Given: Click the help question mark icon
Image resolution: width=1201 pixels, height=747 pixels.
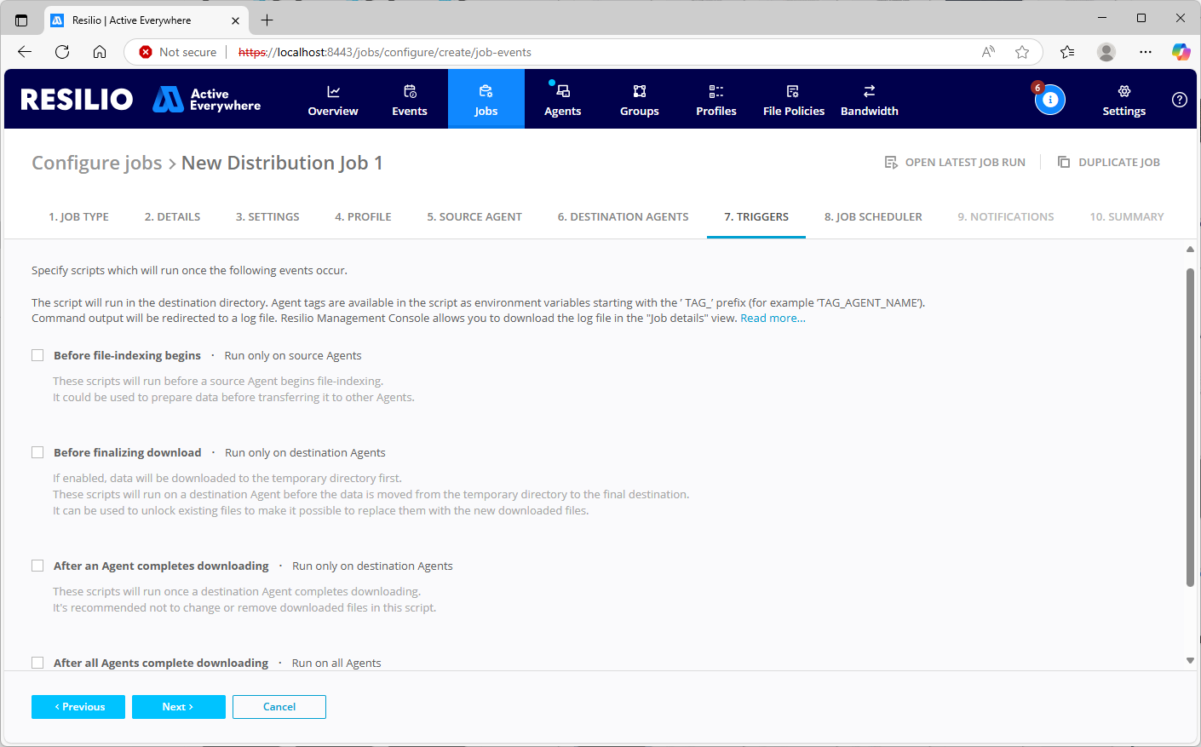Looking at the screenshot, I should coord(1179,100).
